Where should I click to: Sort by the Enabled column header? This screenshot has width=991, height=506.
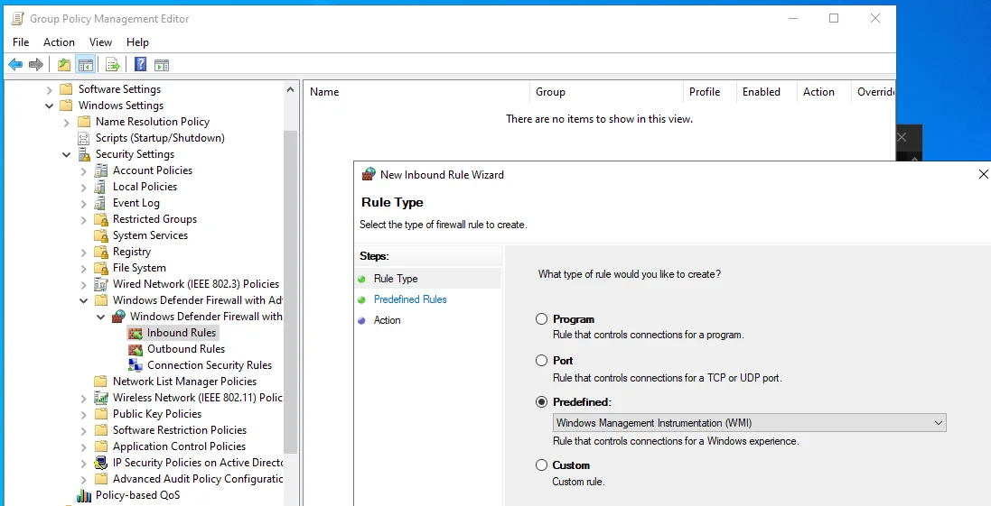(766, 92)
